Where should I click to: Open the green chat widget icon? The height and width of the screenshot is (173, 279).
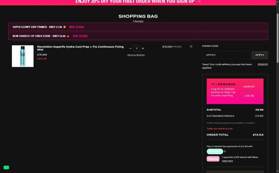pyautogui.click(x=6, y=167)
